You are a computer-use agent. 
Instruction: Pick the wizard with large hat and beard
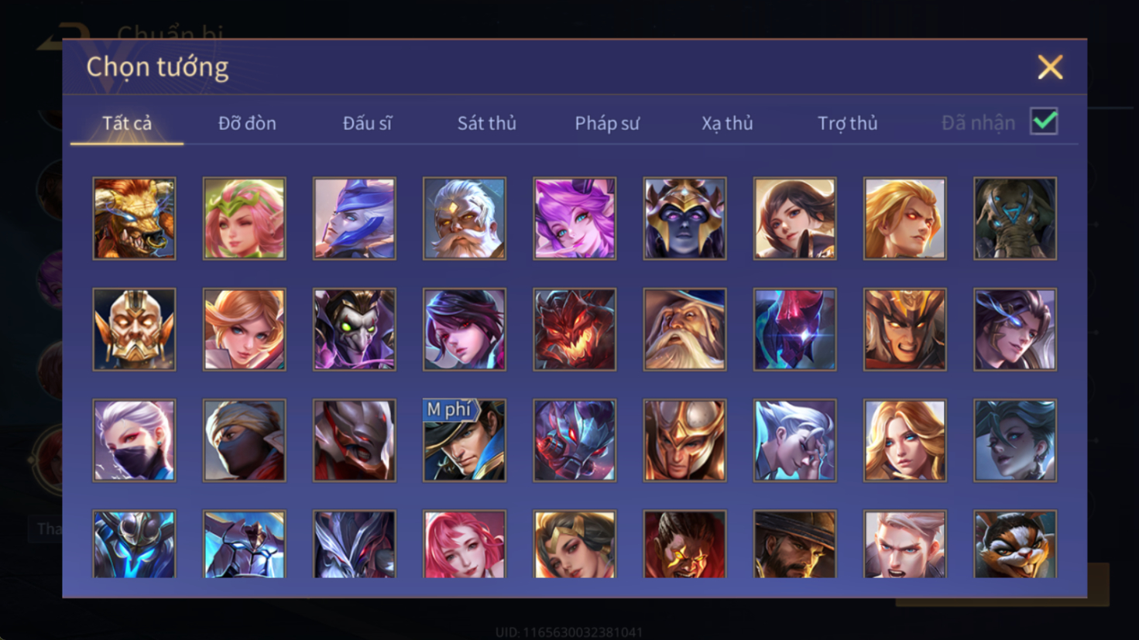684,330
